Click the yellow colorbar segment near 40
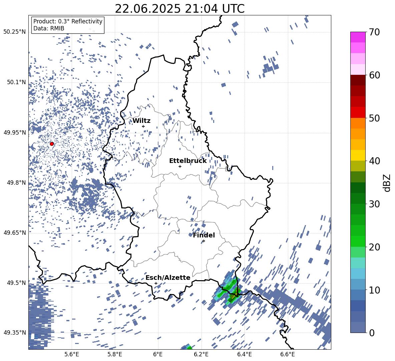Viewport: 395px width, 361px height. pos(358,155)
